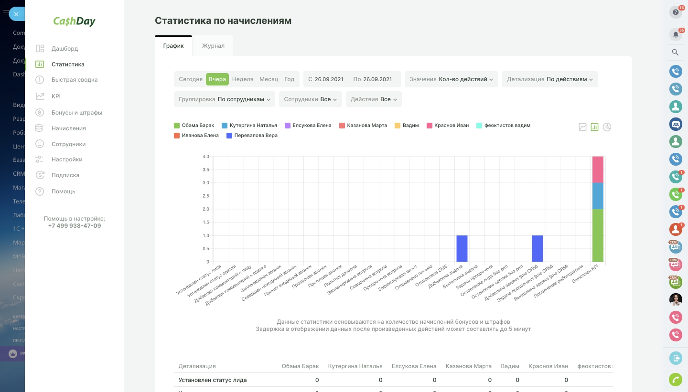The width and height of the screenshot is (688, 392).
Task: Switch to pie chart view icon
Action: coord(607,127)
